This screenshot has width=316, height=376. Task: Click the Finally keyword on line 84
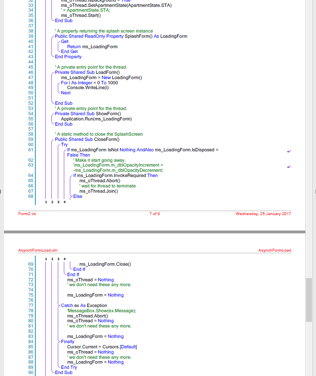[67, 341]
